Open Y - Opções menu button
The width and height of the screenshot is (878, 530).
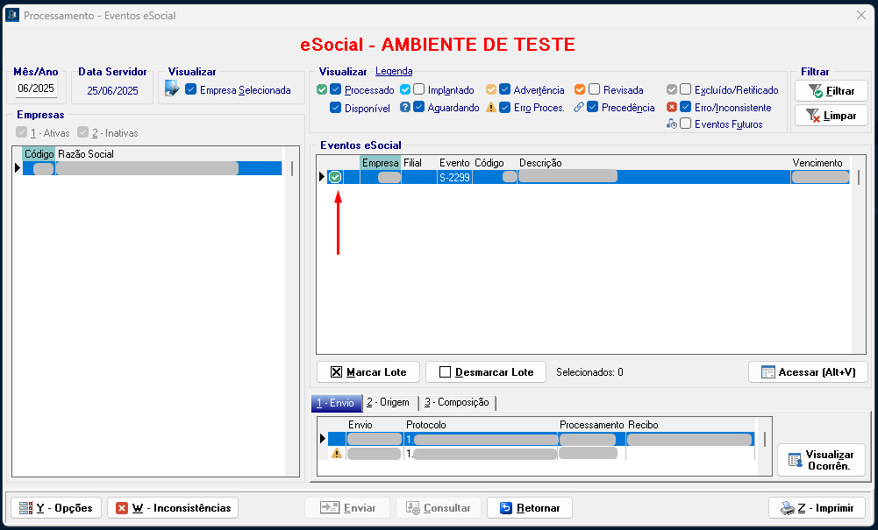click(x=56, y=508)
